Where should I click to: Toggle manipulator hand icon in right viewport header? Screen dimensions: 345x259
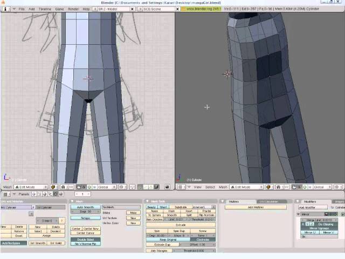294,187
